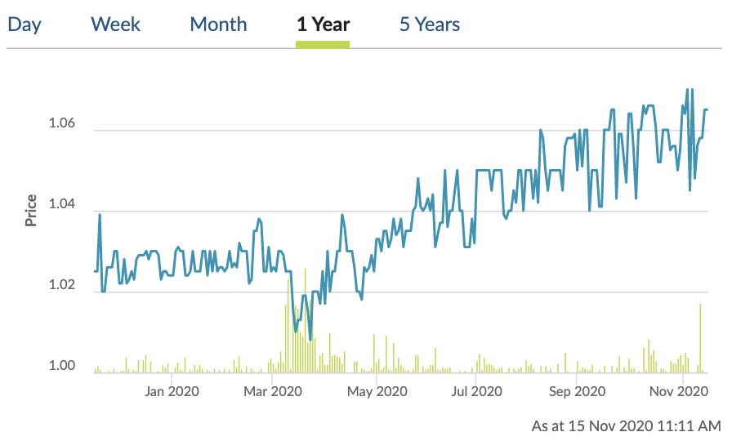Select the Week time range tab

click(x=116, y=24)
